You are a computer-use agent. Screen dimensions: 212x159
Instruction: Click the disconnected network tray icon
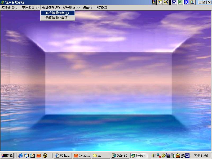coord(158,156)
